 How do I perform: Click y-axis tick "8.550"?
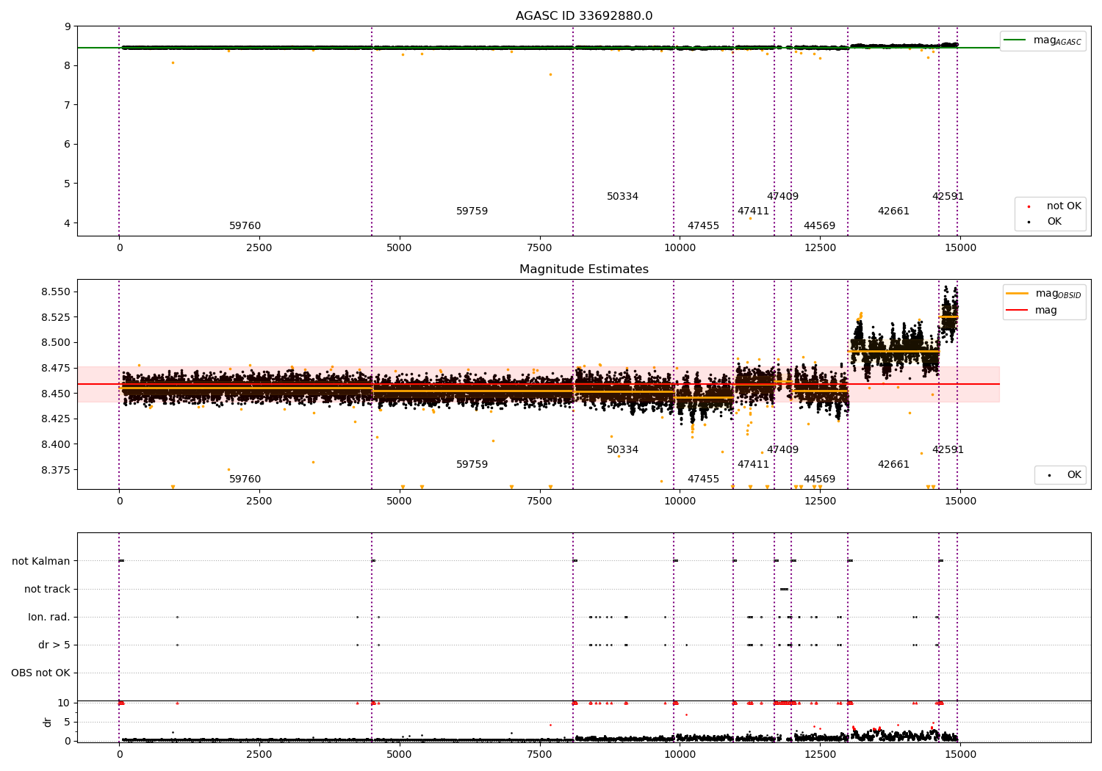coord(56,292)
